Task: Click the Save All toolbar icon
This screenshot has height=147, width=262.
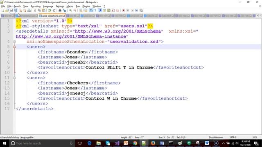Action: point(16,10)
